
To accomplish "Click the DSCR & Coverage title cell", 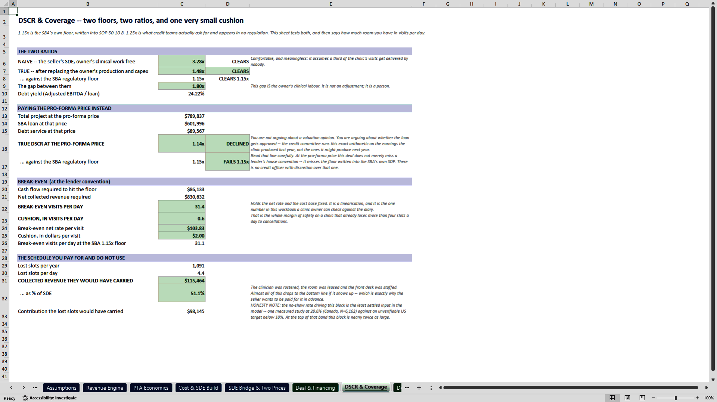I will tap(131, 20).
